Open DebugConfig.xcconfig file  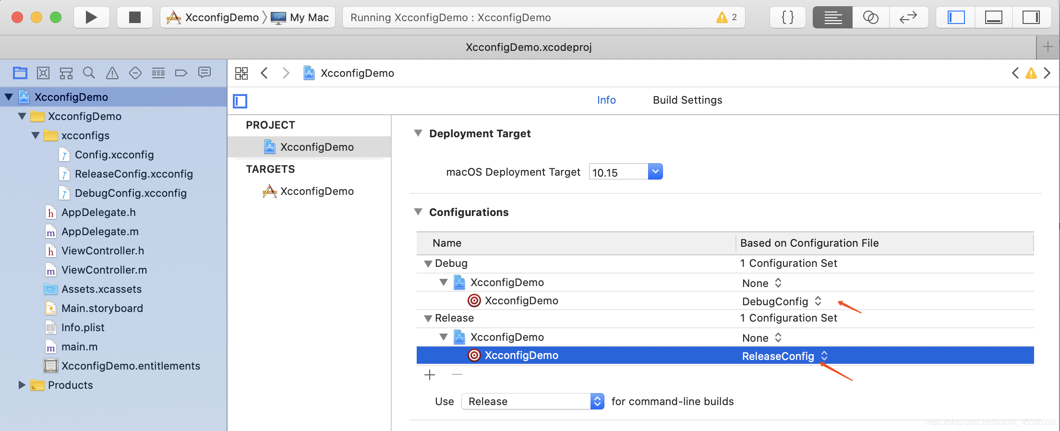coord(123,193)
